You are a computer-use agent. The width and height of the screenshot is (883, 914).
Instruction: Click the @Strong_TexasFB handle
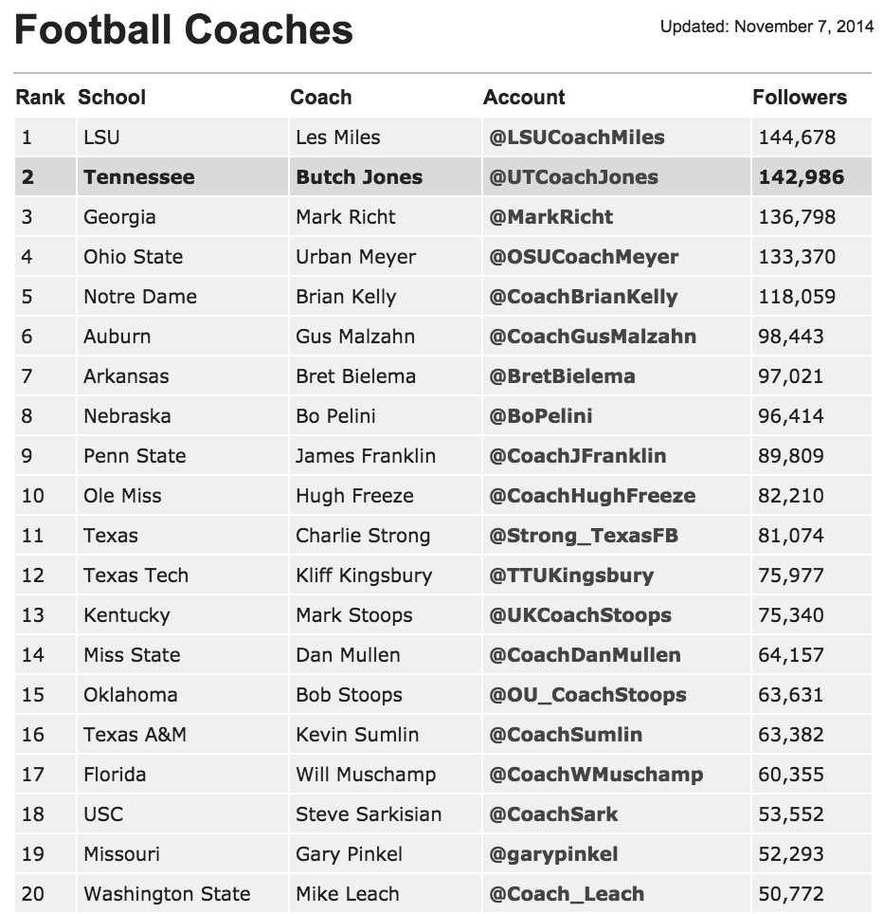coord(584,536)
